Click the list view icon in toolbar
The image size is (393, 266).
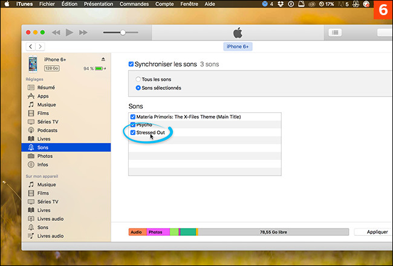click(x=336, y=32)
